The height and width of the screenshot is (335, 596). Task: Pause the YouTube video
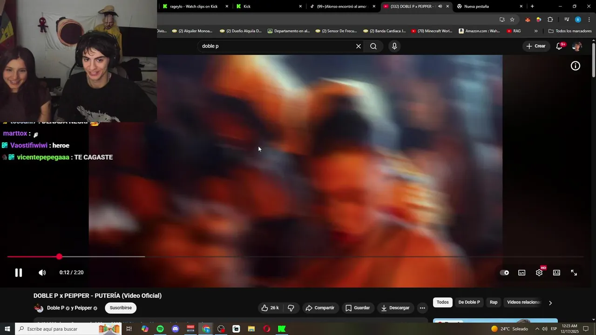coord(19,273)
